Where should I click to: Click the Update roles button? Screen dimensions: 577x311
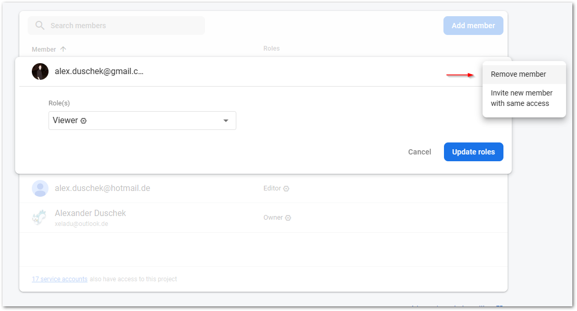point(473,152)
